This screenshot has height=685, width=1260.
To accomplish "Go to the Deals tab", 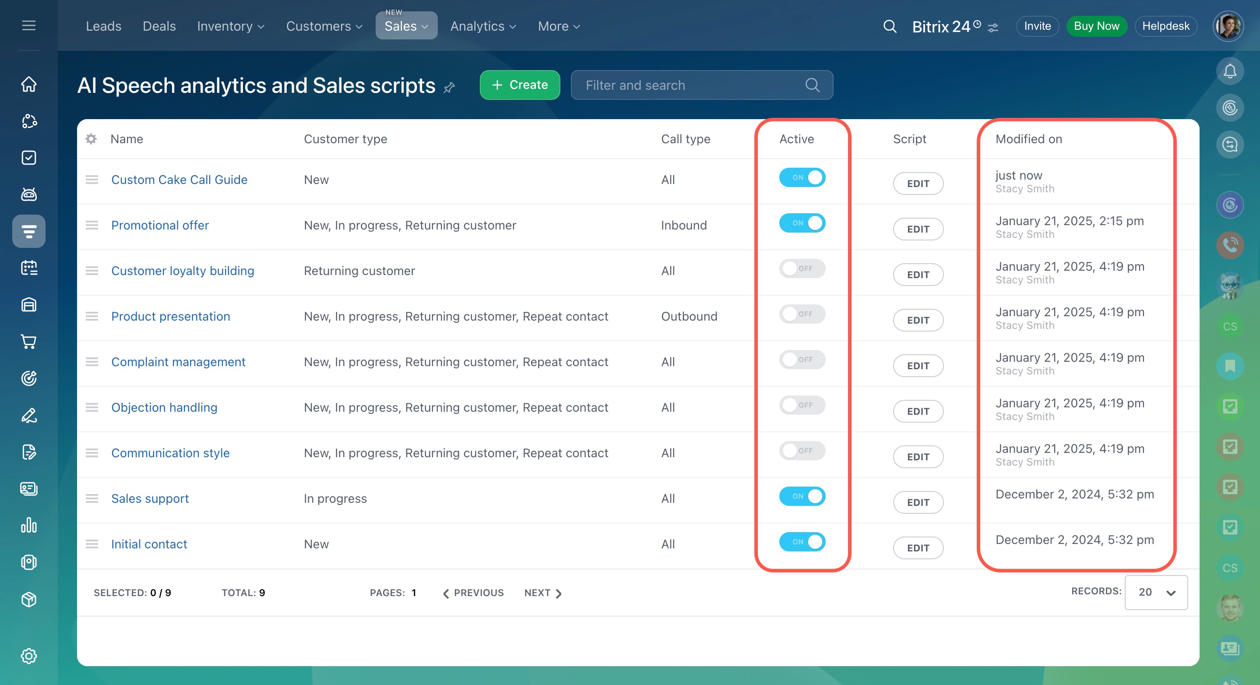I will pyautogui.click(x=159, y=26).
